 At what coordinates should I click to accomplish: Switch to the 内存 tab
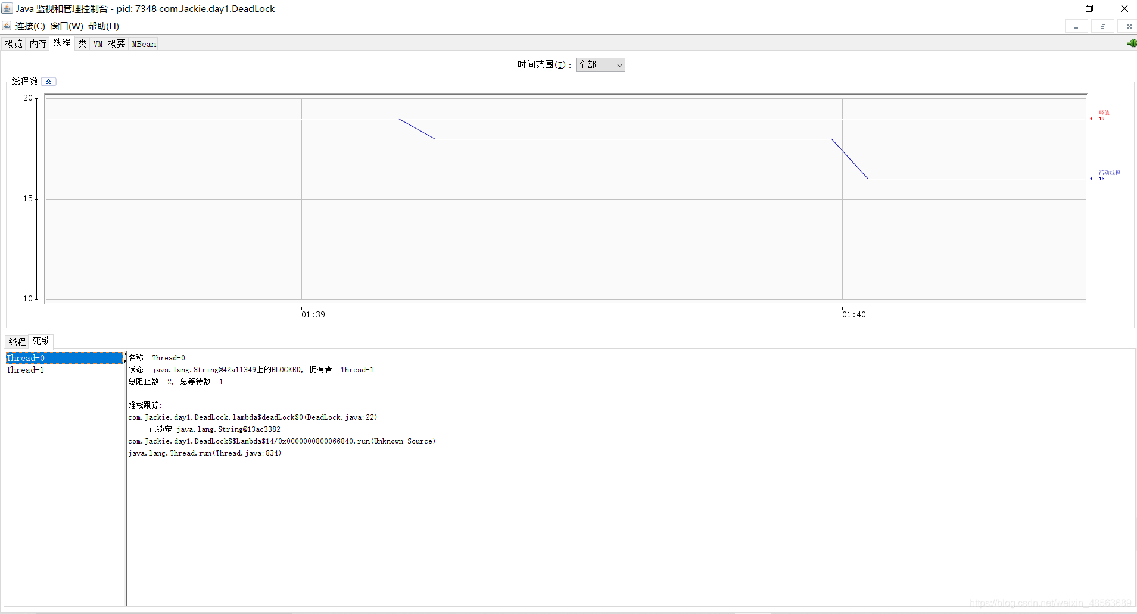(x=38, y=43)
